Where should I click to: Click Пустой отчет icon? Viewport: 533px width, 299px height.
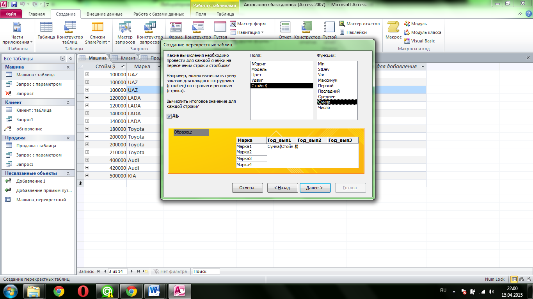[329, 30]
